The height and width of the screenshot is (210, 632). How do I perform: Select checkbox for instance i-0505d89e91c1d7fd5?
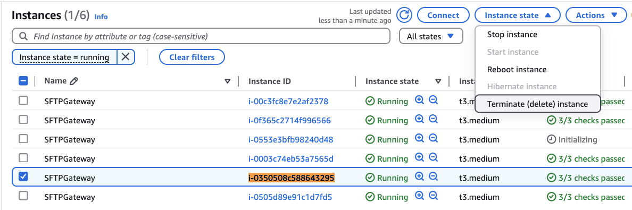23,196
